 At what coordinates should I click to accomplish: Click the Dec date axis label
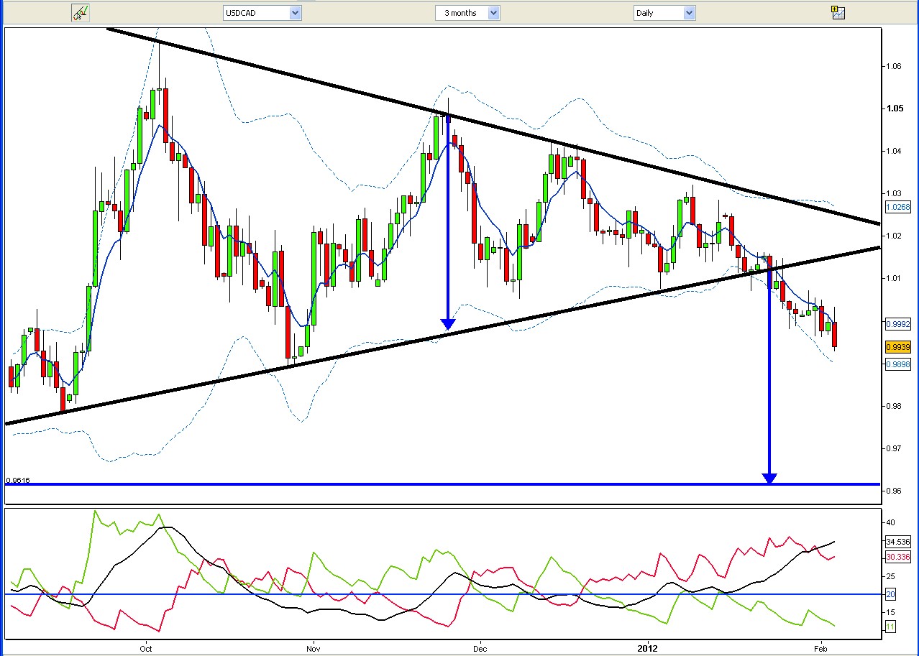click(480, 648)
